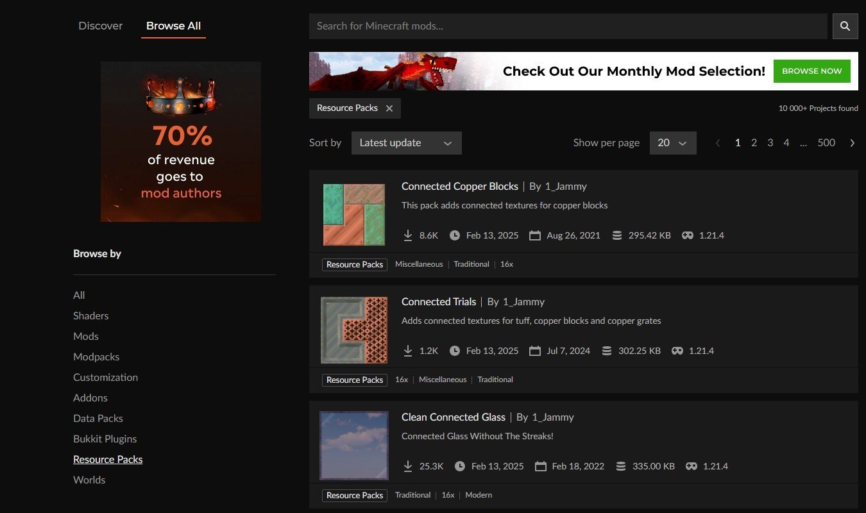
Task: Click calendar icon on Connected Copper Blocks
Action: [x=535, y=235]
